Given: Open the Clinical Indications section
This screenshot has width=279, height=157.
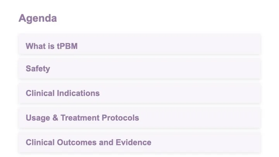Looking at the screenshot, I should (139, 93).
